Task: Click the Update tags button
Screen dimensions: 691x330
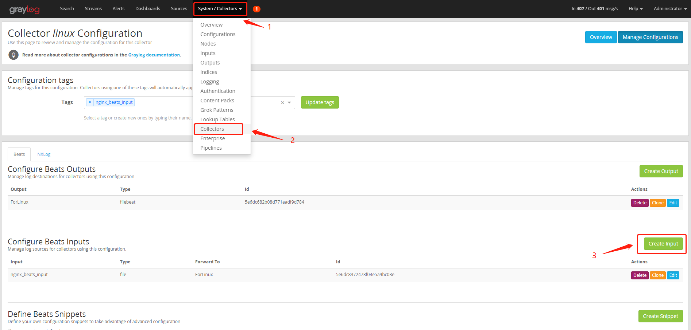Action: [x=320, y=102]
